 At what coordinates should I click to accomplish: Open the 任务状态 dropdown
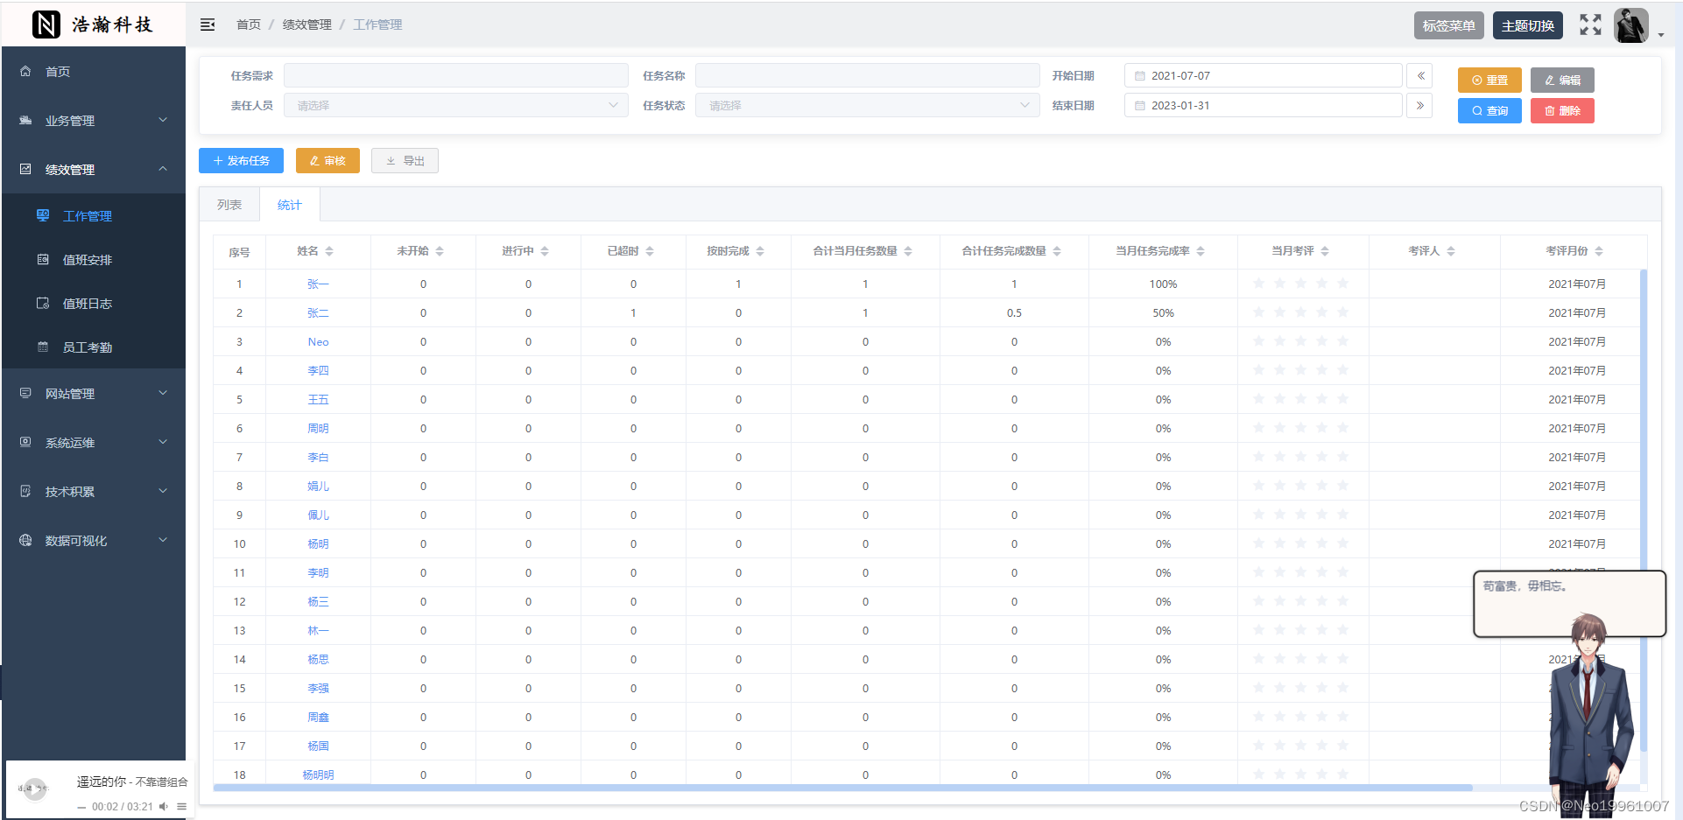pos(867,105)
